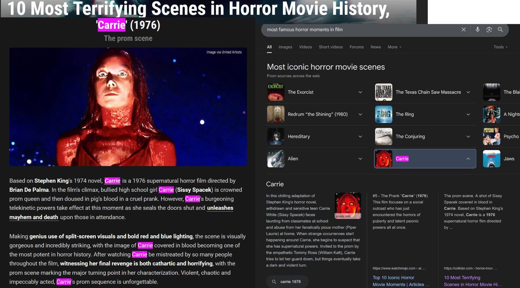The width and height of the screenshot is (520, 288).
Task: Click the Shining Redrum poster thumbnail
Action: (276, 114)
